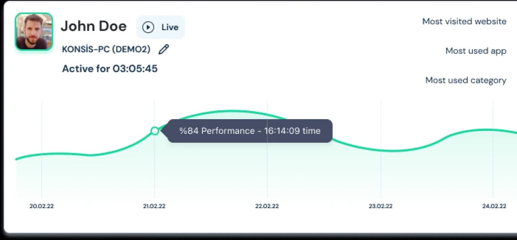Image resolution: width=517 pixels, height=240 pixels.
Task: Click the Live button label
Action: tap(170, 27)
